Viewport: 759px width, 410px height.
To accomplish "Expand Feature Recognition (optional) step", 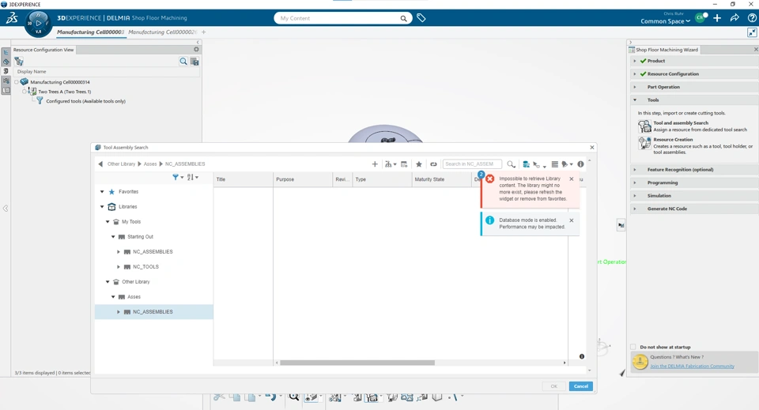I will coord(635,170).
